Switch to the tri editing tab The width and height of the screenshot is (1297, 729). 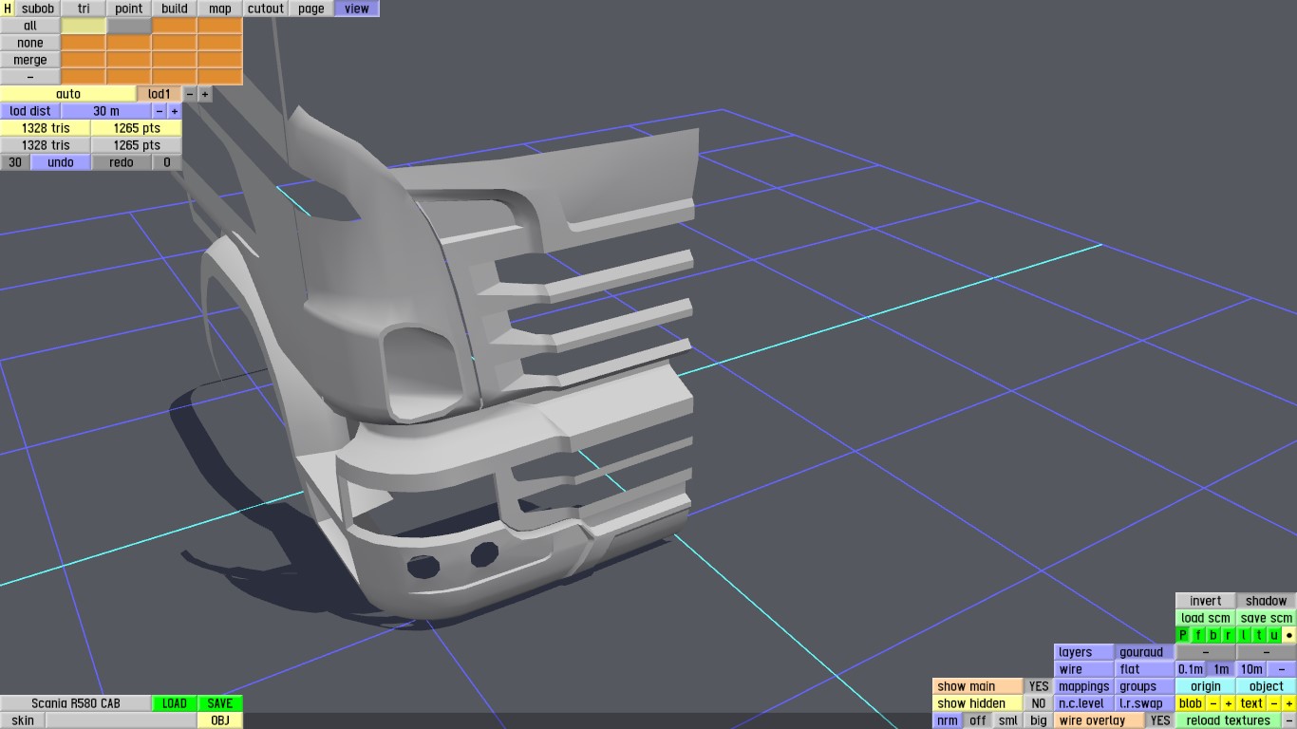[84, 9]
